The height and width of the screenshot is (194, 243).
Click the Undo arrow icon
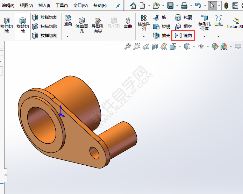coord(198,6)
